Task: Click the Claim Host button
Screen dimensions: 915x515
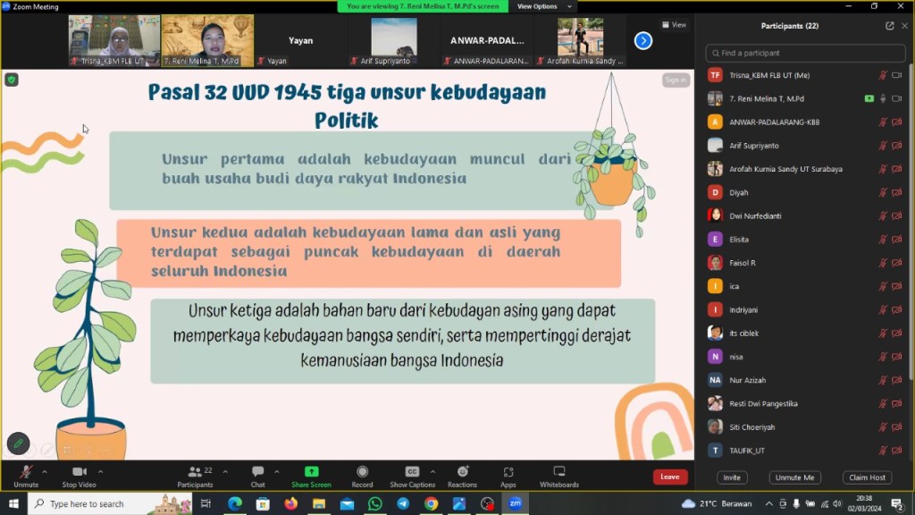Action: [x=866, y=477]
